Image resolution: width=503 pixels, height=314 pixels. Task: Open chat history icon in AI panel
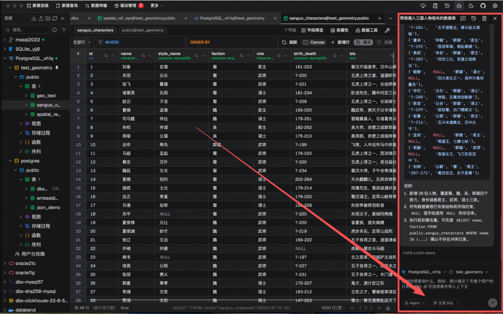tap(474, 18)
